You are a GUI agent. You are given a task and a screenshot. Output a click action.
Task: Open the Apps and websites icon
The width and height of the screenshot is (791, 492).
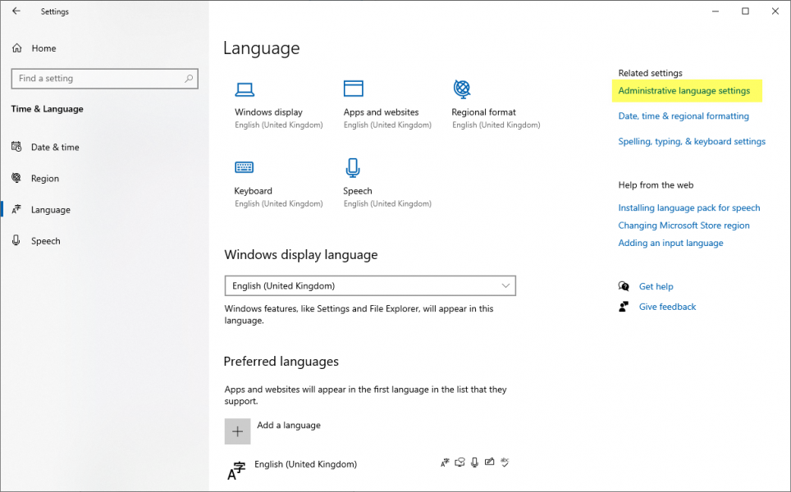coord(354,89)
